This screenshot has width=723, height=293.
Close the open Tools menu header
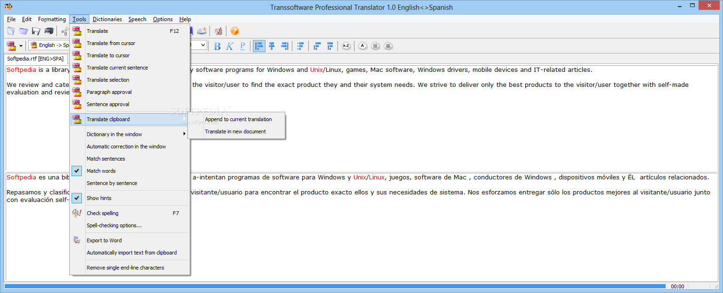[79, 19]
